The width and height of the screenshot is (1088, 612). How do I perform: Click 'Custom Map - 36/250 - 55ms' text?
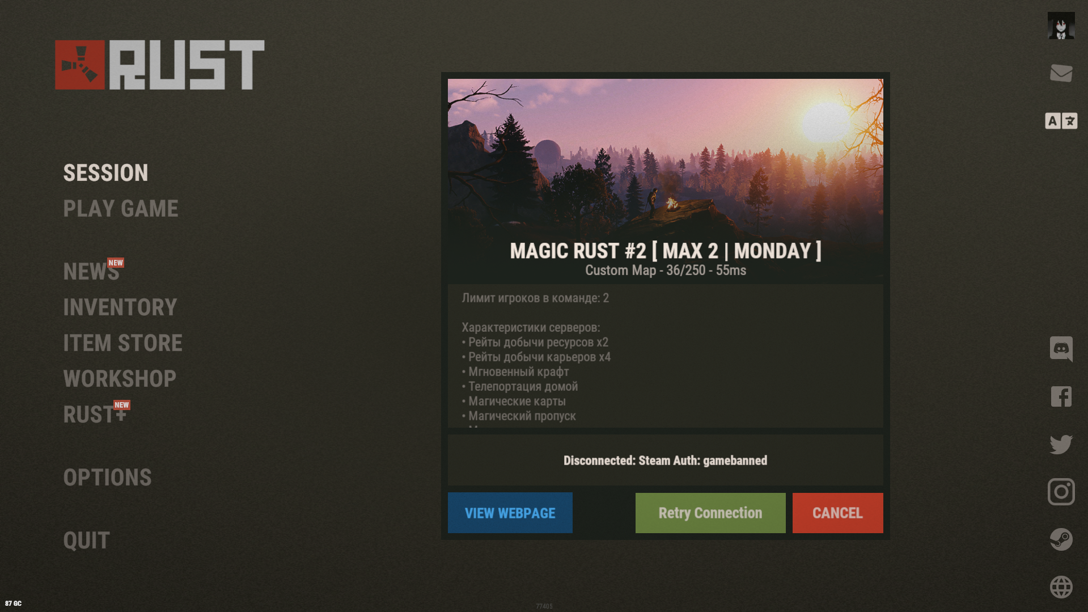point(666,271)
